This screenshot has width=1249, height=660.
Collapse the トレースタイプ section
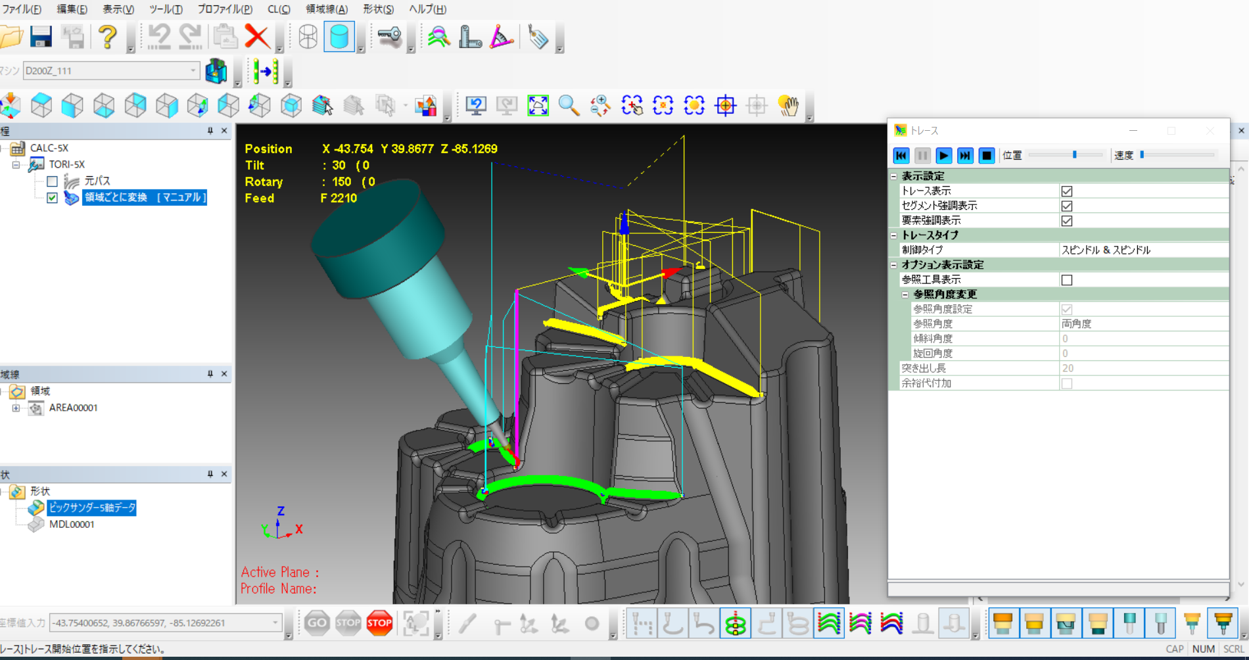[x=894, y=235]
